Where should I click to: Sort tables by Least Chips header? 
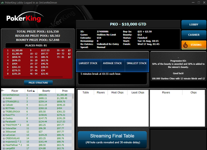pyautogui.click(x=138, y=92)
